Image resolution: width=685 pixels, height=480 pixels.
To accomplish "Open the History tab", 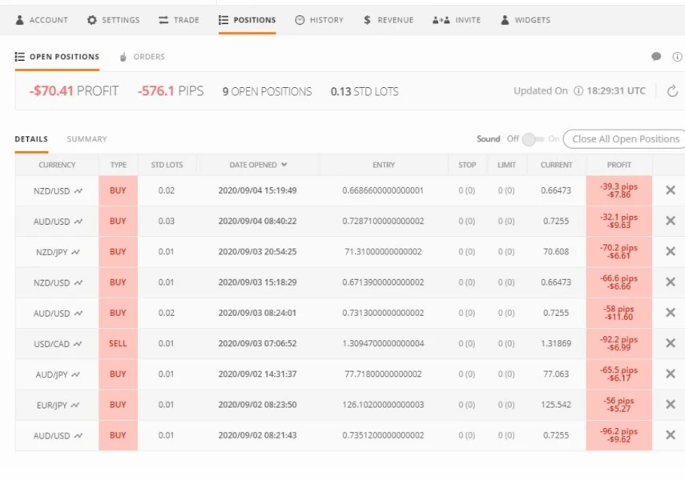I will tap(320, 20).
